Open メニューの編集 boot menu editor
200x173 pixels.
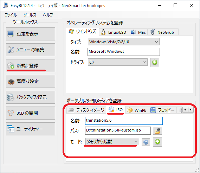pos(31,50)
